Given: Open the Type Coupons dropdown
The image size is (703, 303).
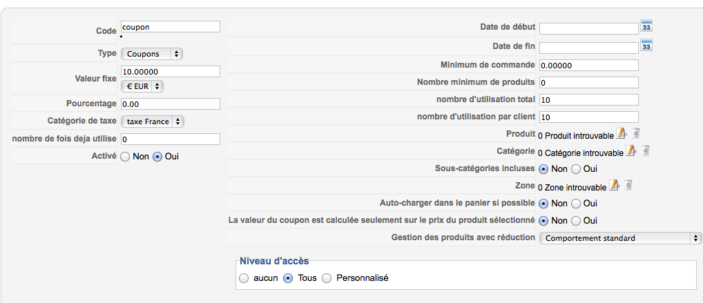Looking at the screenshot, I should pyautogui.click(x=152, y=54).
